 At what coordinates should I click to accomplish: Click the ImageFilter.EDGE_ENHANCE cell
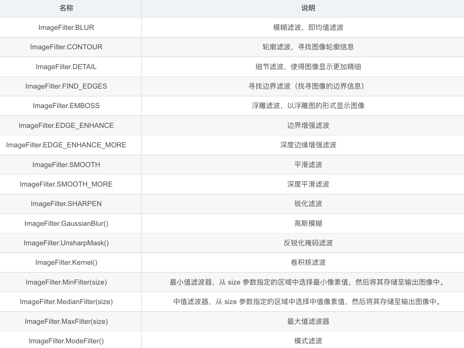[x=66, y=125]
